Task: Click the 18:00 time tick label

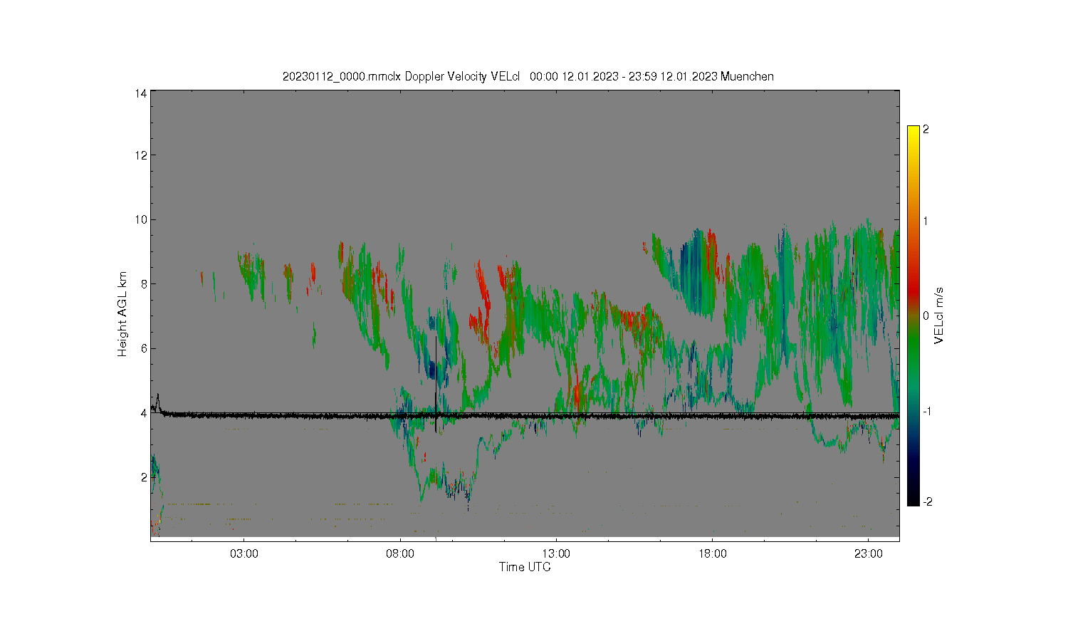Action: point(713,553)
